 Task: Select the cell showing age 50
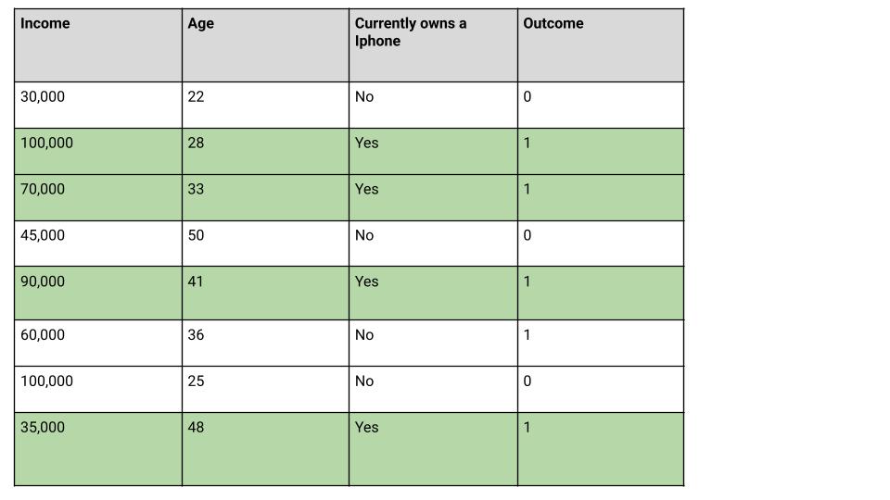point(266,244)
